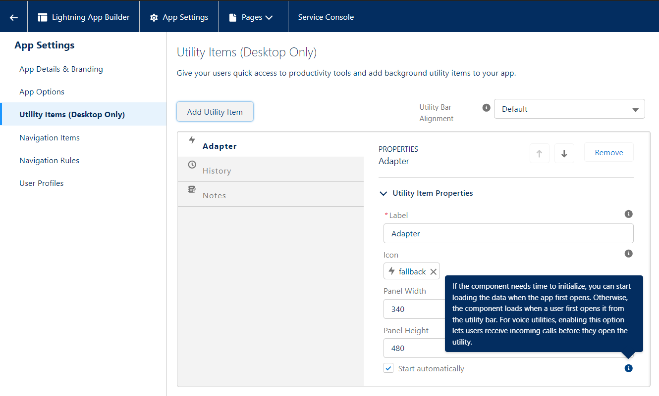659x396 pixels.
Task: Select the Notes utility item
Action: pyautogui.click(x=271, y=194)
